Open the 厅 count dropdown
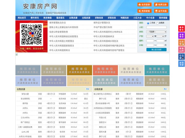This screenshot has height=138, width=185. 160,36
